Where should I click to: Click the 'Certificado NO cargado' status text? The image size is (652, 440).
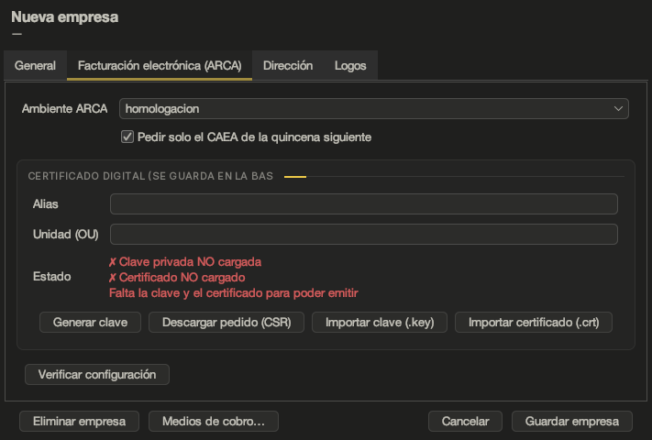tap(177, 277)
